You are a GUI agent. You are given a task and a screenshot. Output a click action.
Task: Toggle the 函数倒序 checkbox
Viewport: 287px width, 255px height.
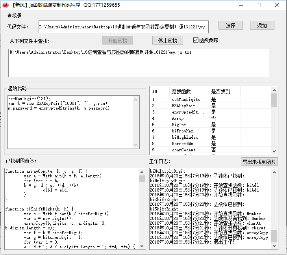(x=196, y=40)
